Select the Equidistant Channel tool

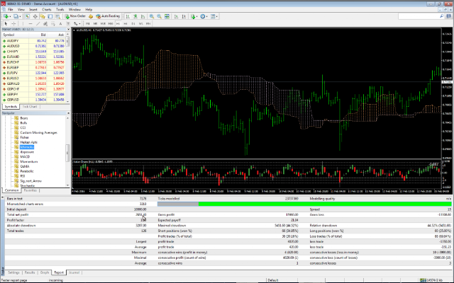(x=45, y=23)
